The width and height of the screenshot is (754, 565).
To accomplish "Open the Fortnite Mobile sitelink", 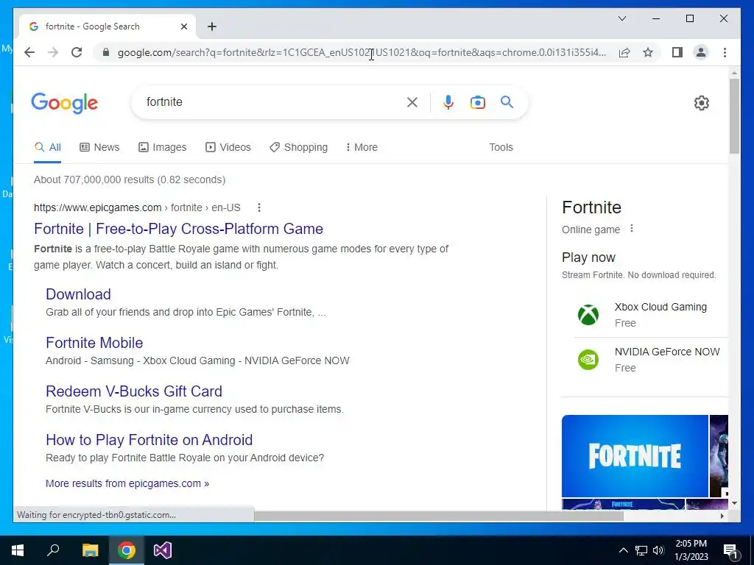I will (94, 343).
